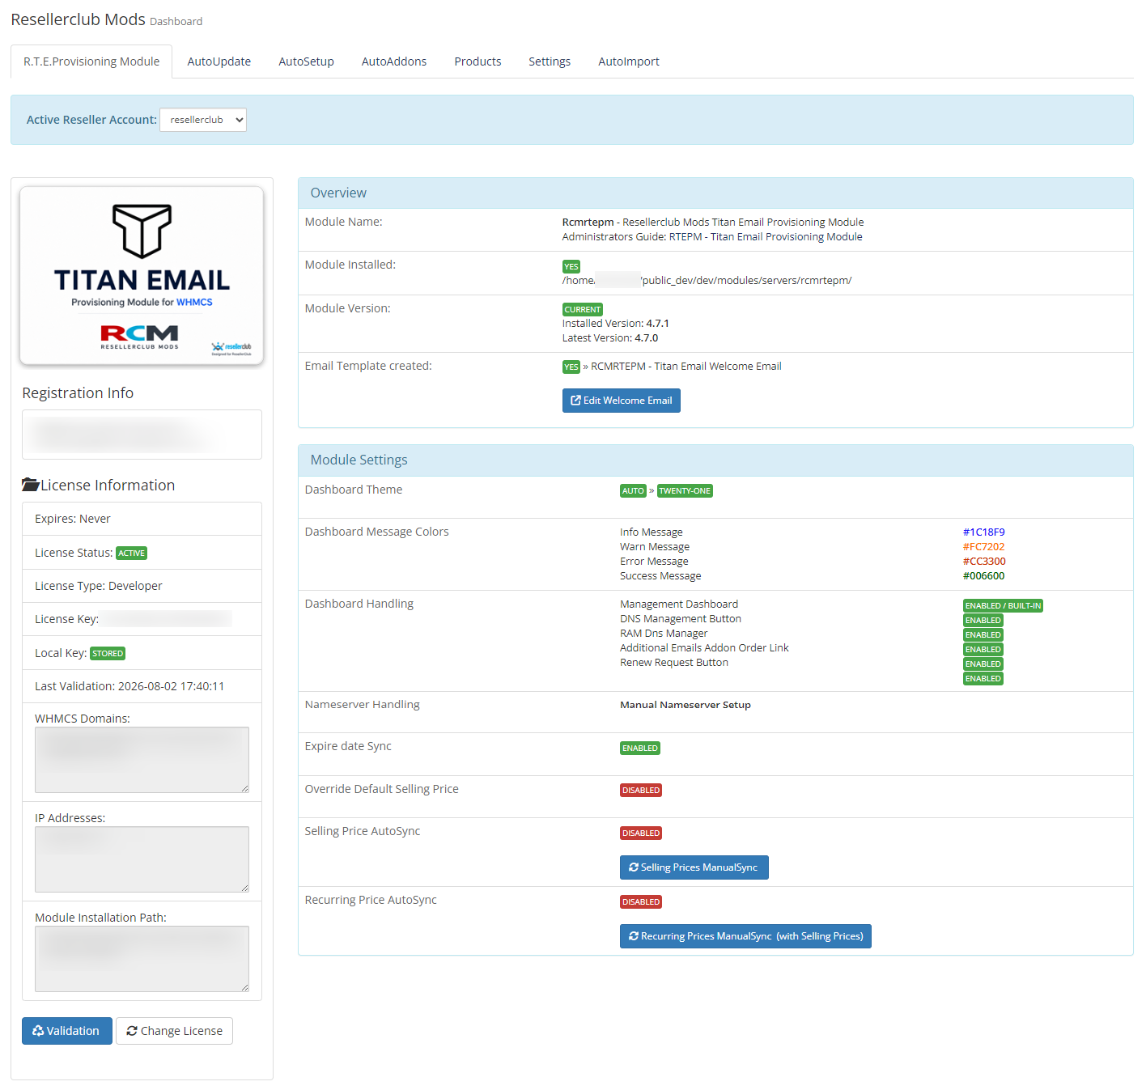The width and height of the screenshot is (1146, 1090).
Task: Click the License Information folder icon
Action: click(31, 485)
